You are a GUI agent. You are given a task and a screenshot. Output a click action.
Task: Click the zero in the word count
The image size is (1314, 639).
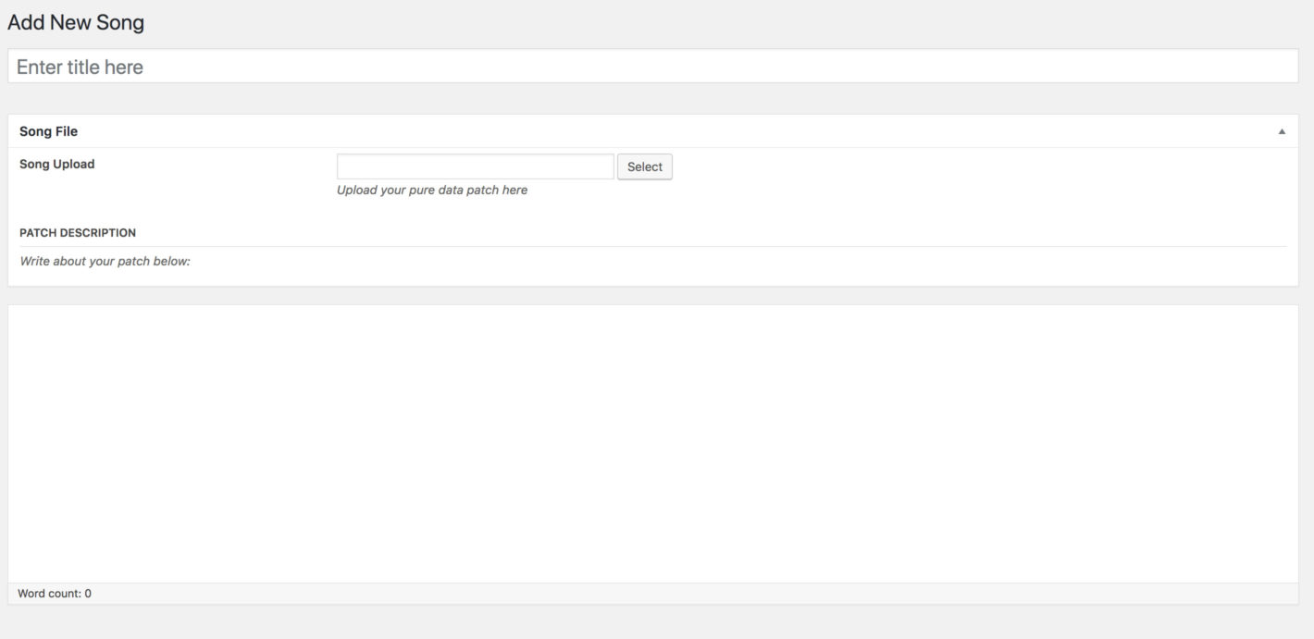tap(88, 594)
